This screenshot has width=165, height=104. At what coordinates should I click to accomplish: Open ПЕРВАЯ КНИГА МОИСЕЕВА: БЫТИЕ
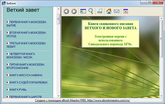[x=27, y=24]
